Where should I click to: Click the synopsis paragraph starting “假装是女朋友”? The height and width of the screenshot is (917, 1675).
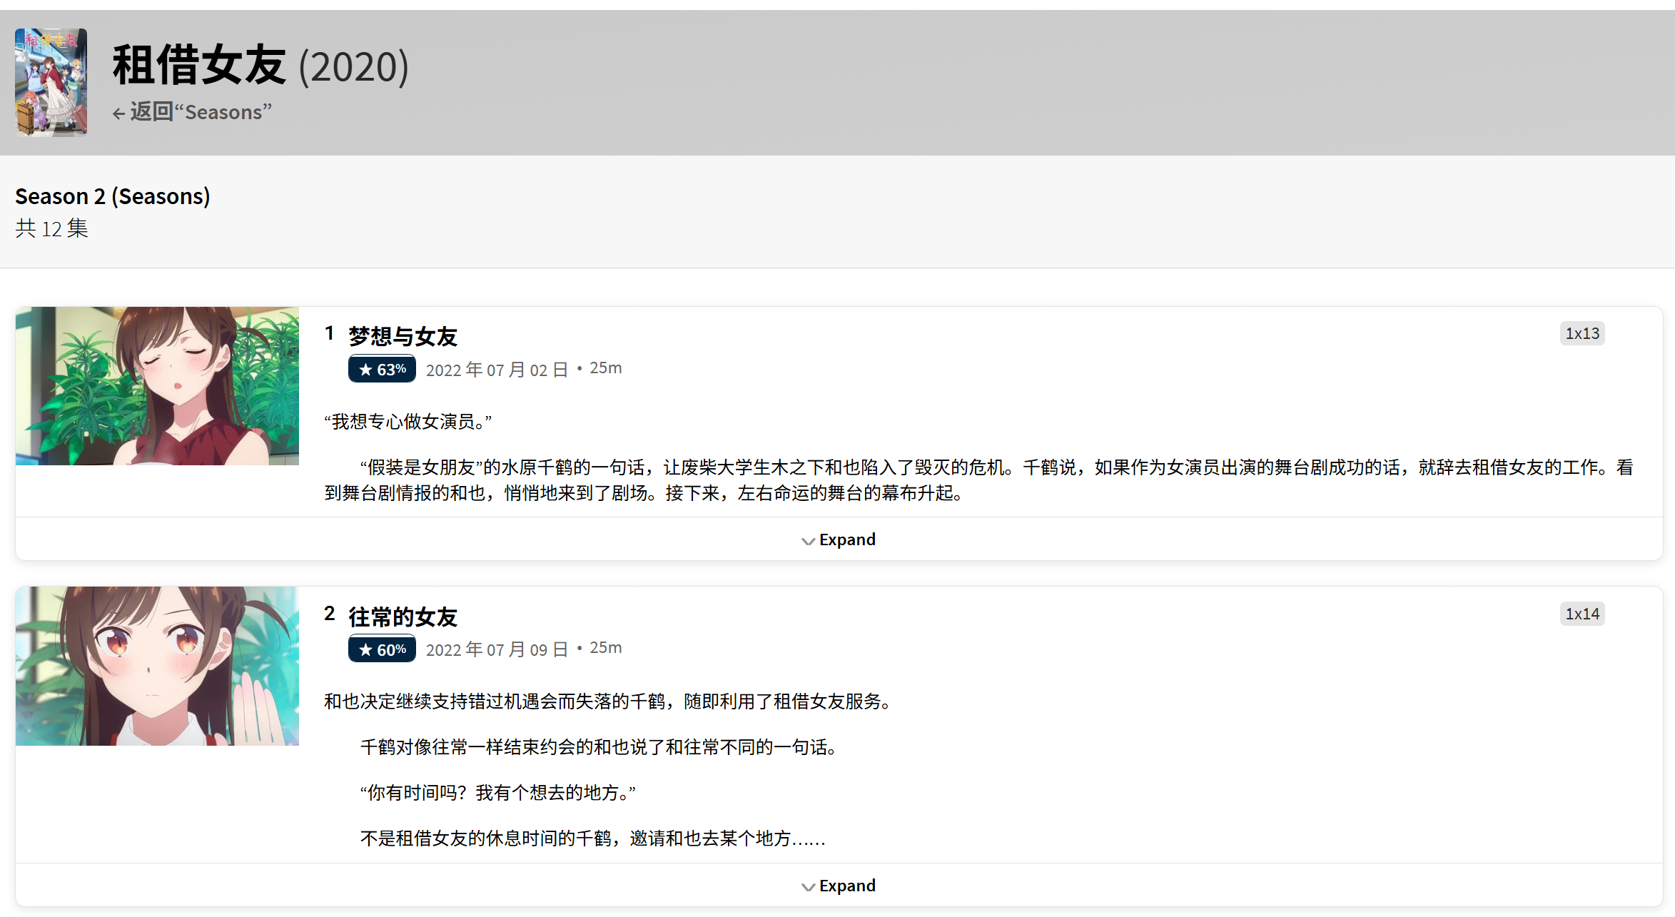pos(979,480)
